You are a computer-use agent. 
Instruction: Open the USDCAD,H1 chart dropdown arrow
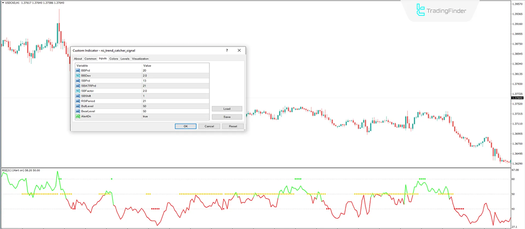click(3, 3)
